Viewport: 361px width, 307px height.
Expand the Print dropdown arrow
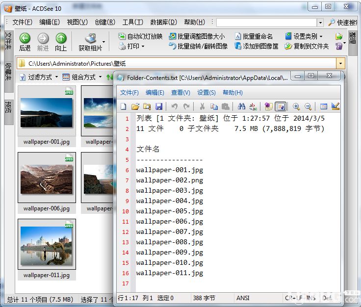(x=143, y=47)
